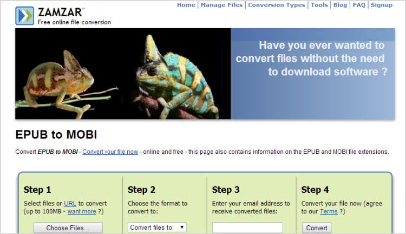Visit the Blog link
The width and height of the screenshot is (406, 234).
coord(340,5)
